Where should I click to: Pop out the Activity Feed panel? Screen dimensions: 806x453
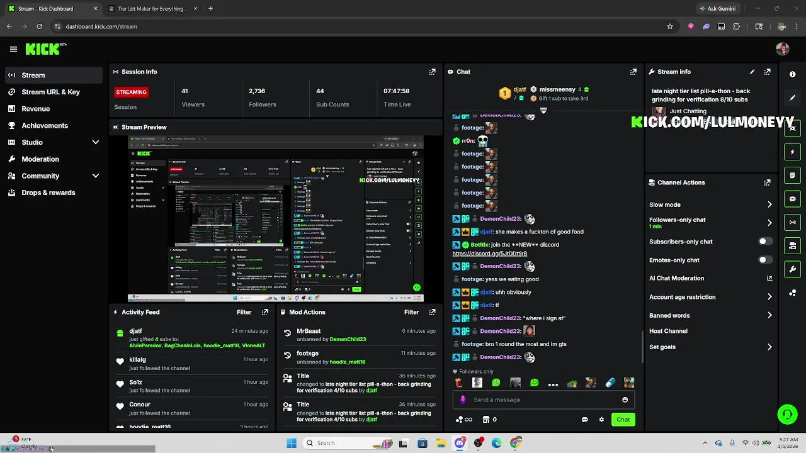[264, 312]
